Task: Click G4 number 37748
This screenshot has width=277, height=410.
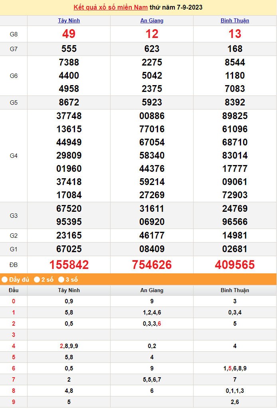Action: (69, 116)
